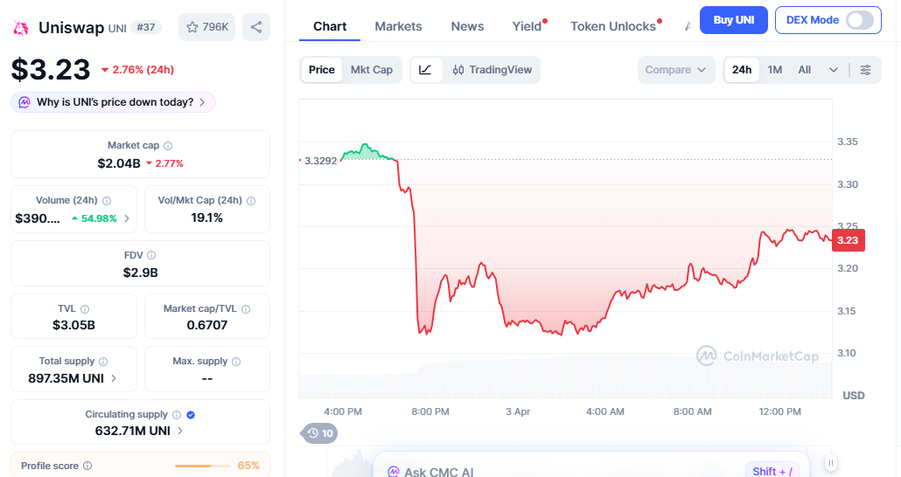Screen dimensions: 901x477
Task: Expand Circulating supply details chevron
Action: click(x=180, y=431)
